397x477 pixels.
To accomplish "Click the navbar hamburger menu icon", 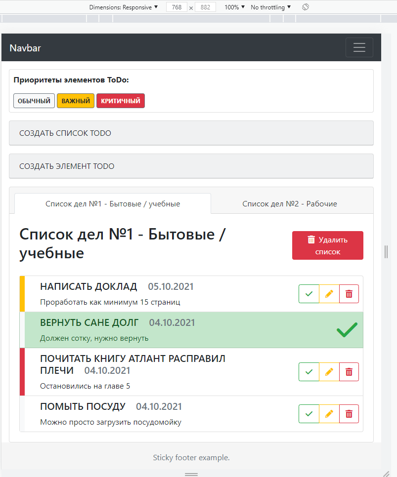I will 359,47.
